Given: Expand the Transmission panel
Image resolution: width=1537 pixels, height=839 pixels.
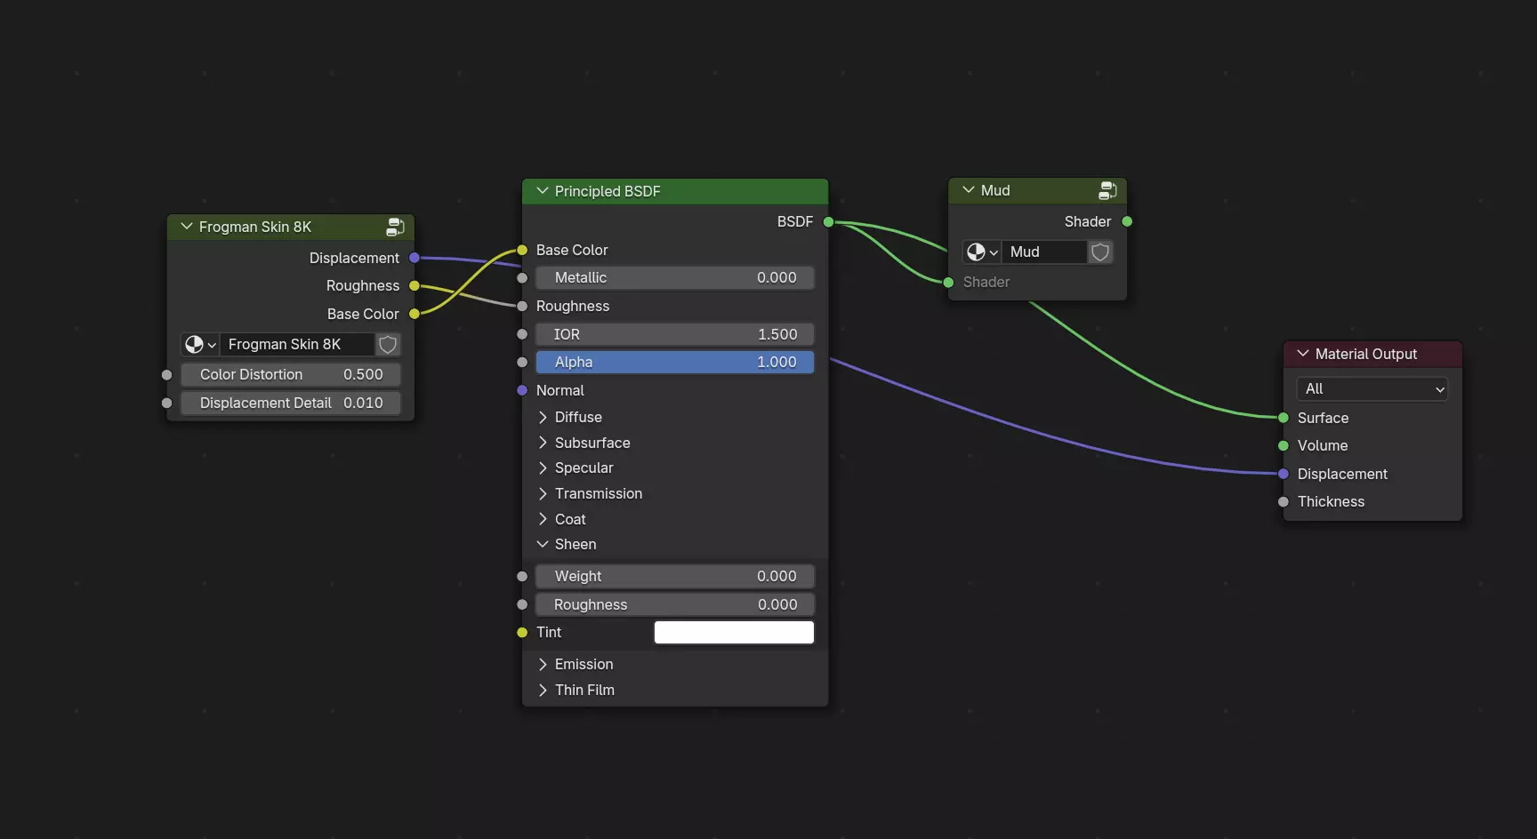Looking at the screenshot, I should tap(543, 494).
